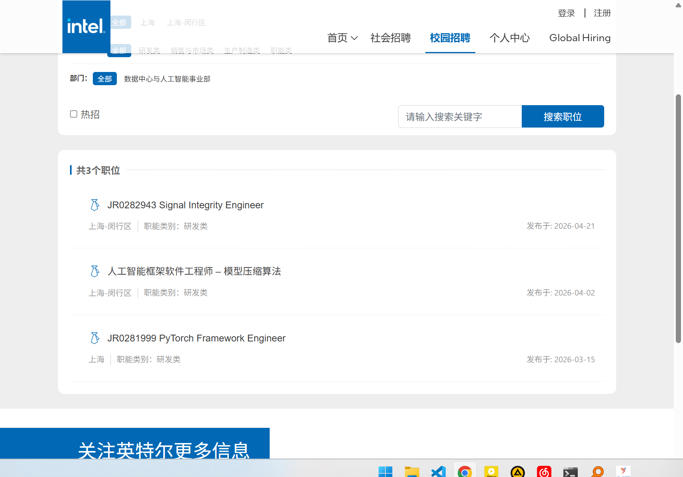The image size is (683, 477).
Task: Open File Explorer from the taskbar
Action: (412, 472)
